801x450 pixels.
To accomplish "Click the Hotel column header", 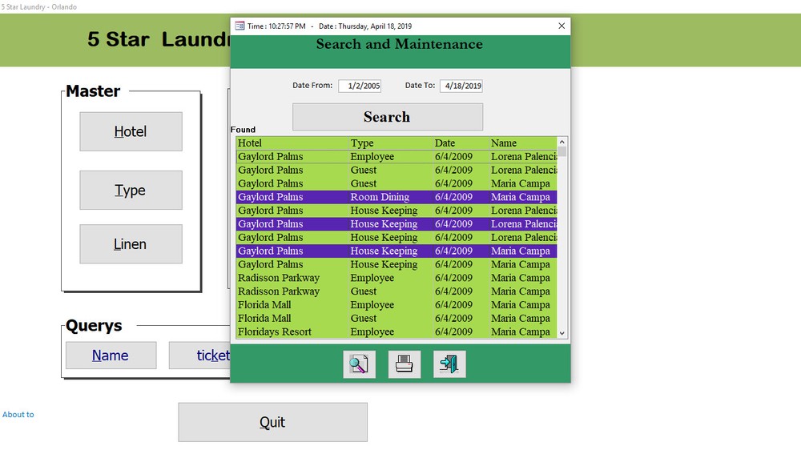I will point(292,143).
